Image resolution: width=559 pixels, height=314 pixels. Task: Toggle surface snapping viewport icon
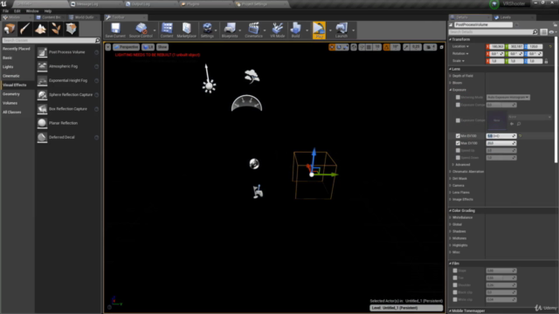pyautogui.click(x=362, y=47)
